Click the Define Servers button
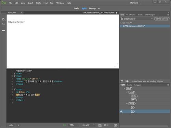The height and width of the screenshot is (128, 171). pyautogui.click(x=162, y=19)
